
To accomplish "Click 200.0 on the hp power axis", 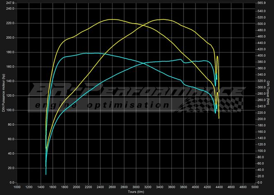I will coord(11,38).
